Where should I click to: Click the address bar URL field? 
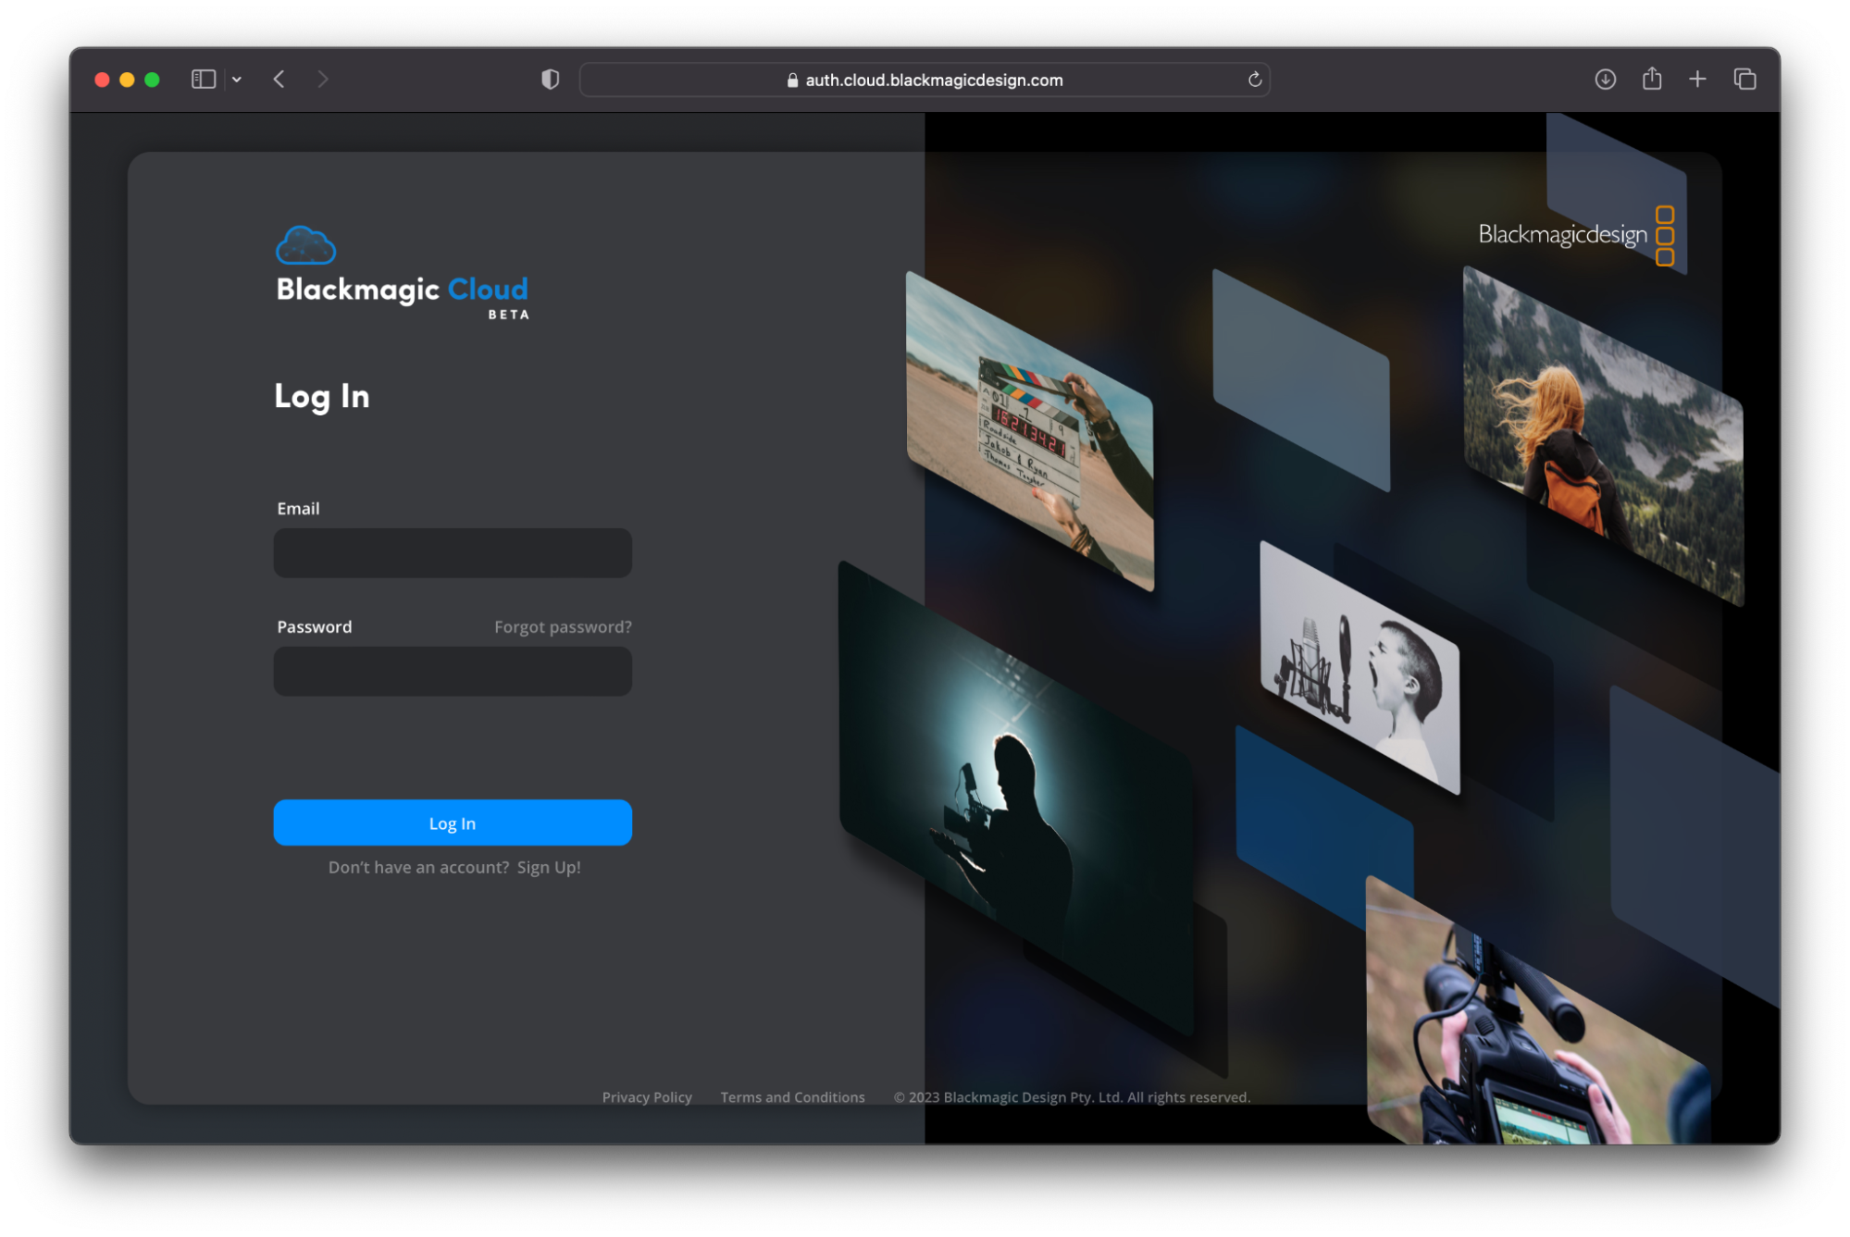click(924, 80)
